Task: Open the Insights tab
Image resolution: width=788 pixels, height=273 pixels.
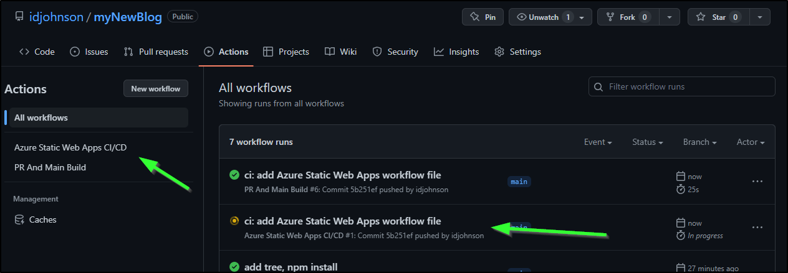Action: [x=456, y=52]
